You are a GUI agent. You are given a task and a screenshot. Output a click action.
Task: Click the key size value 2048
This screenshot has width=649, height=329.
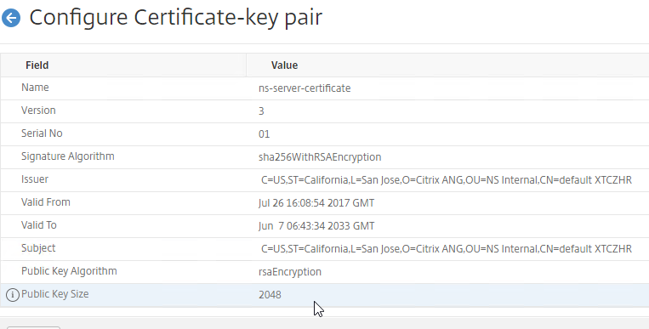pyautogui.click(x=270, y=295)
